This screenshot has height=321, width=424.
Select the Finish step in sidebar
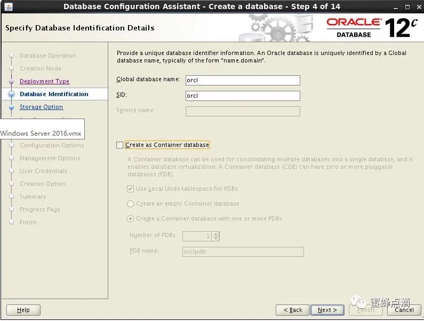click(28, 222)
